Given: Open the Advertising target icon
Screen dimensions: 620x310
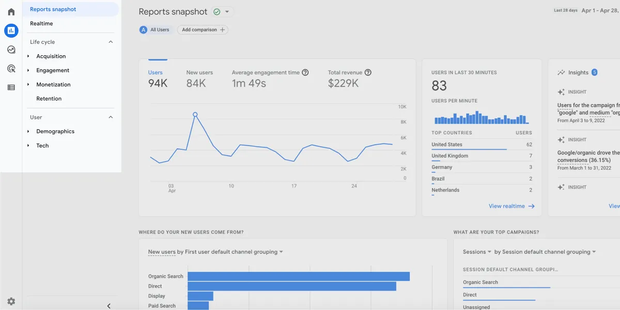Looking at the screenshot, I should pyautogui.click(x=11, y=69).
